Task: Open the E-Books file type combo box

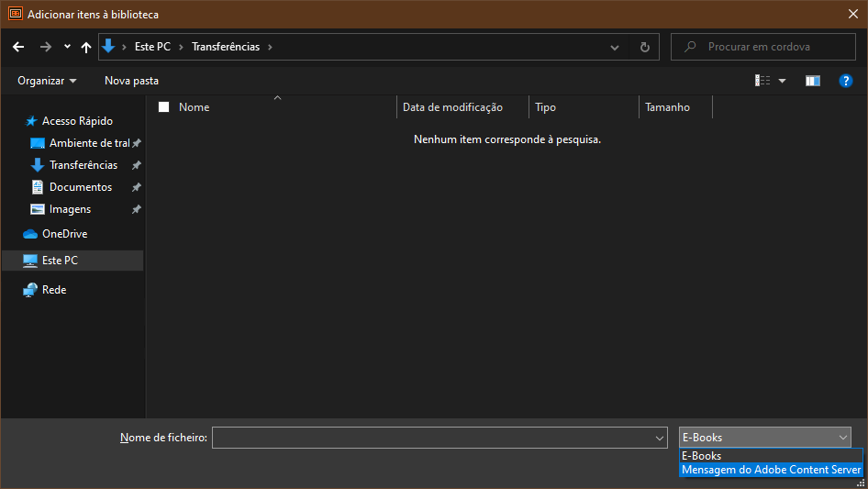Action: pyautogui.click(x=764, y=438)
